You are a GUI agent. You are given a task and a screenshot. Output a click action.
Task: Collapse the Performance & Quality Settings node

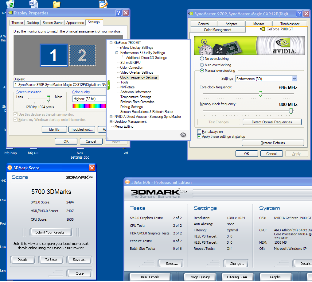click(117, 53)
